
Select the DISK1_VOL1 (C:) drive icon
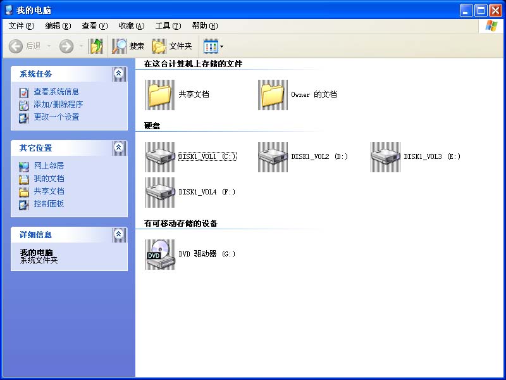161,156
